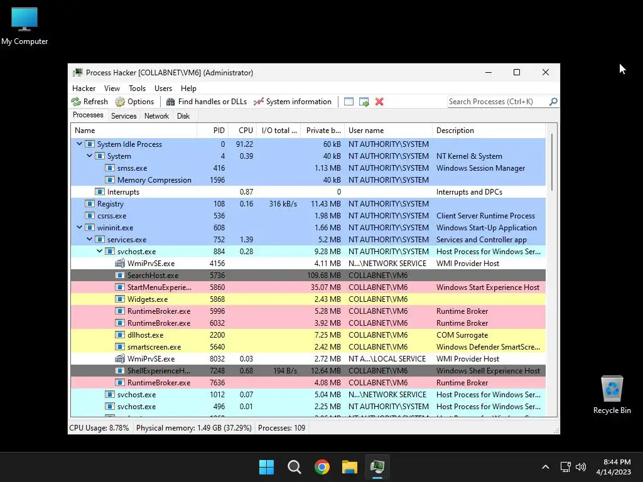This screenshot has width=643, height=482.
Task: Sort by the PID column header
Action: pos(213,131)
